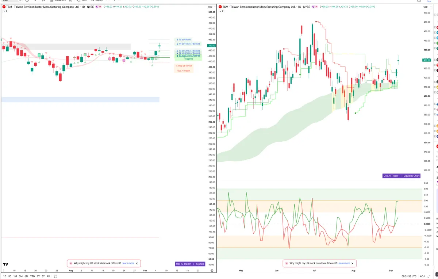Click the green 'Triggered' label

coord(189,59)
